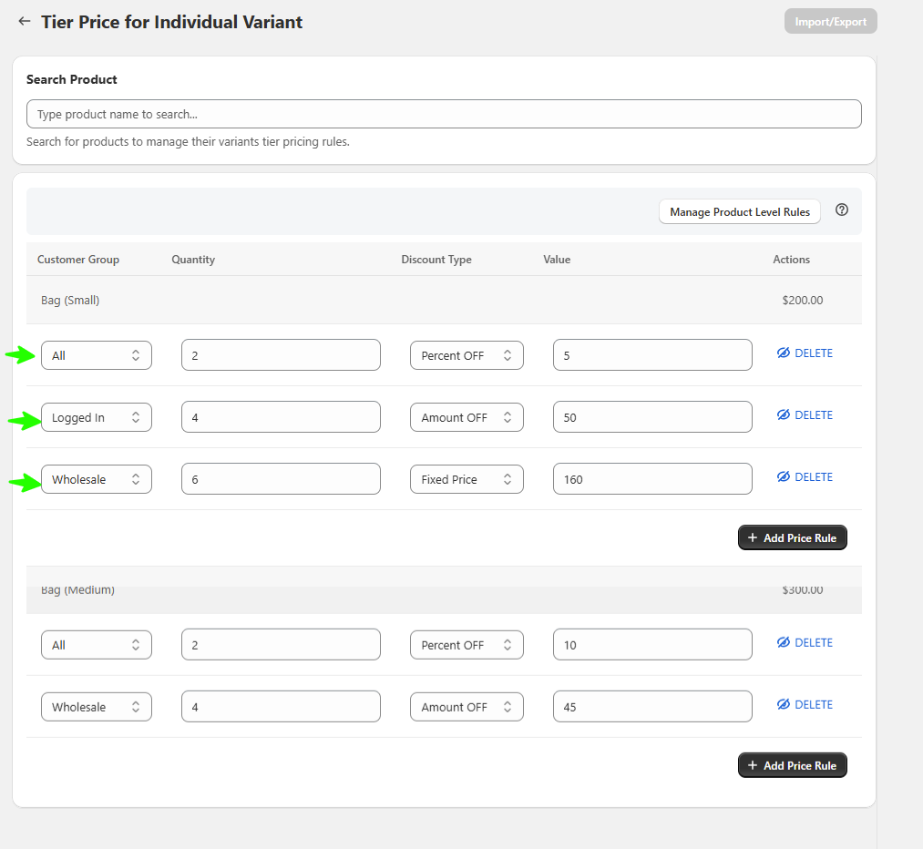Open Fixed Price discount type dropdown
The height and width of the screenshot is (849, 923).
click(467, 480)
